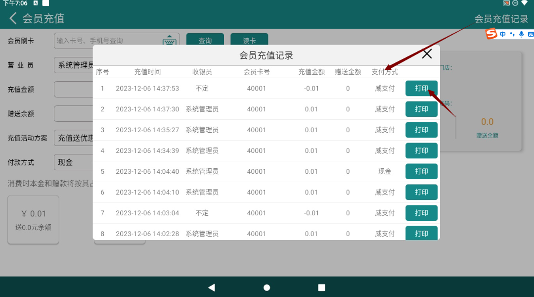Print the cash payment record 5
Viewport: 534px width, 297px height.
(421, 171)
